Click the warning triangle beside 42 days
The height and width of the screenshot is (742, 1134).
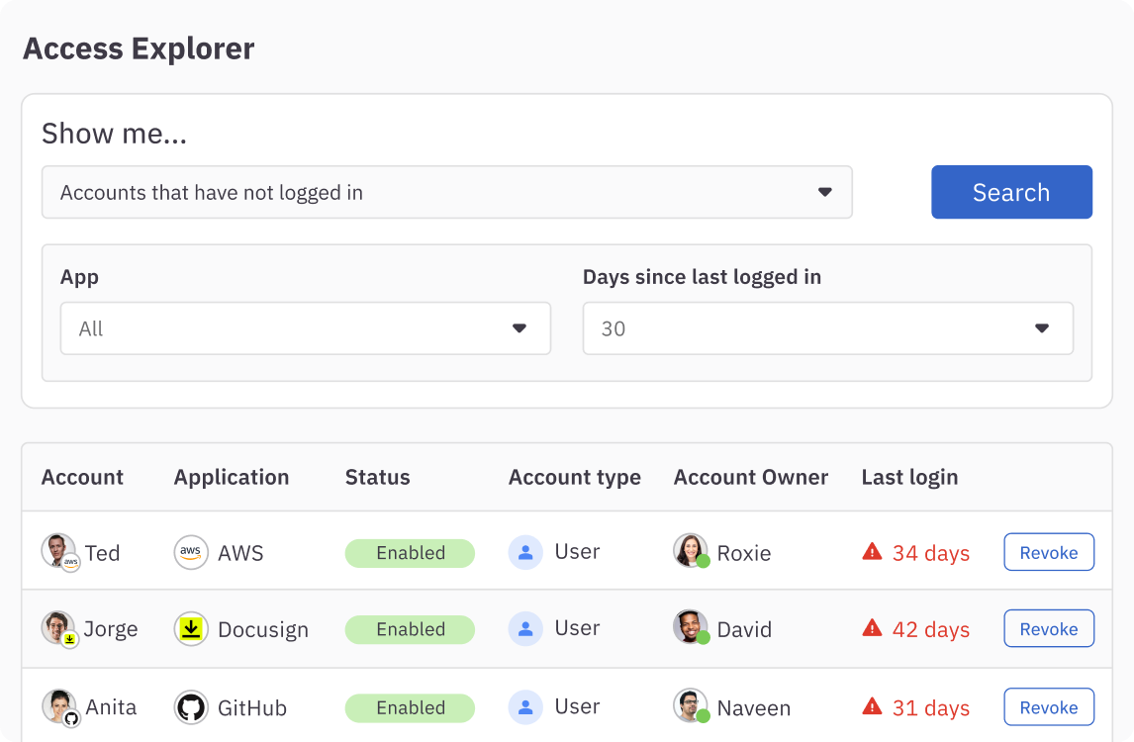coord(872,628)
